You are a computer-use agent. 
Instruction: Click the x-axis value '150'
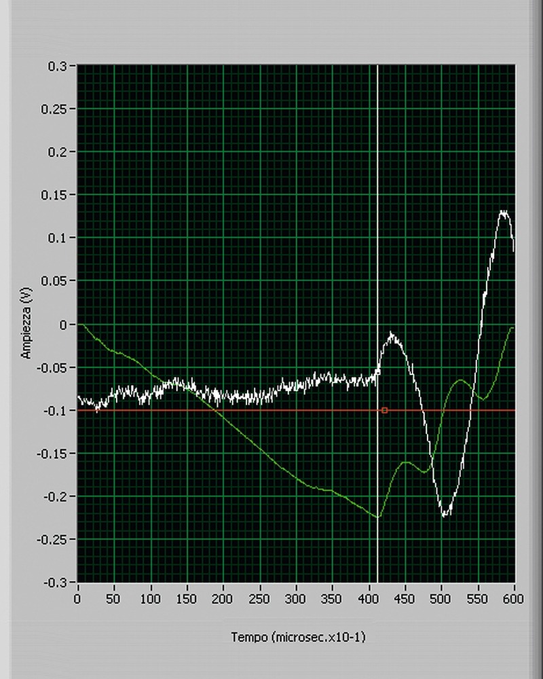click(187, 600)
